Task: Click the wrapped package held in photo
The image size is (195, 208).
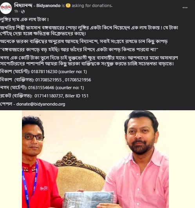Action: [89, 200]
